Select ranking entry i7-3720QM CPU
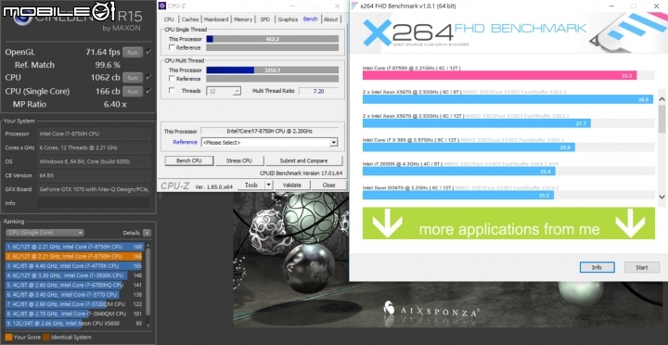Screen dimensions: 668x345 tap(74, 304)
